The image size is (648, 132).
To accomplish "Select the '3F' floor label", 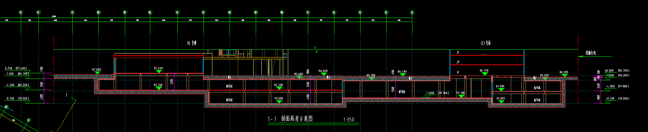I will 458,52.
